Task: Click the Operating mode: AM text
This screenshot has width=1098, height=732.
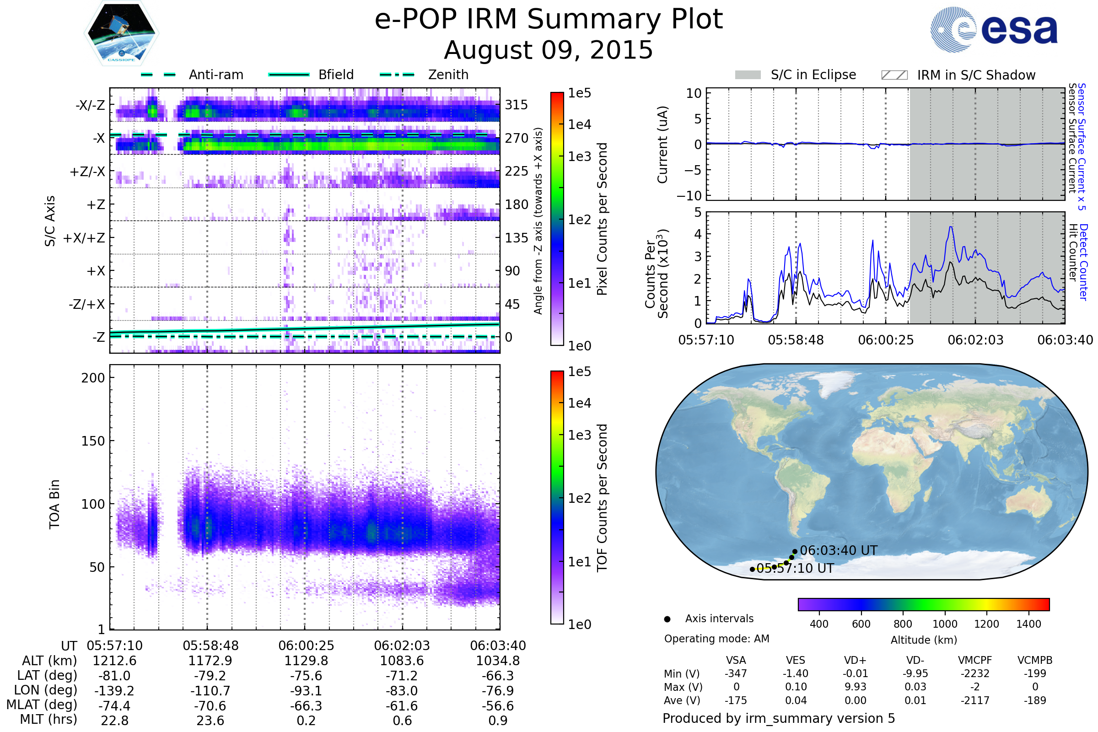Action: [716, 639]
